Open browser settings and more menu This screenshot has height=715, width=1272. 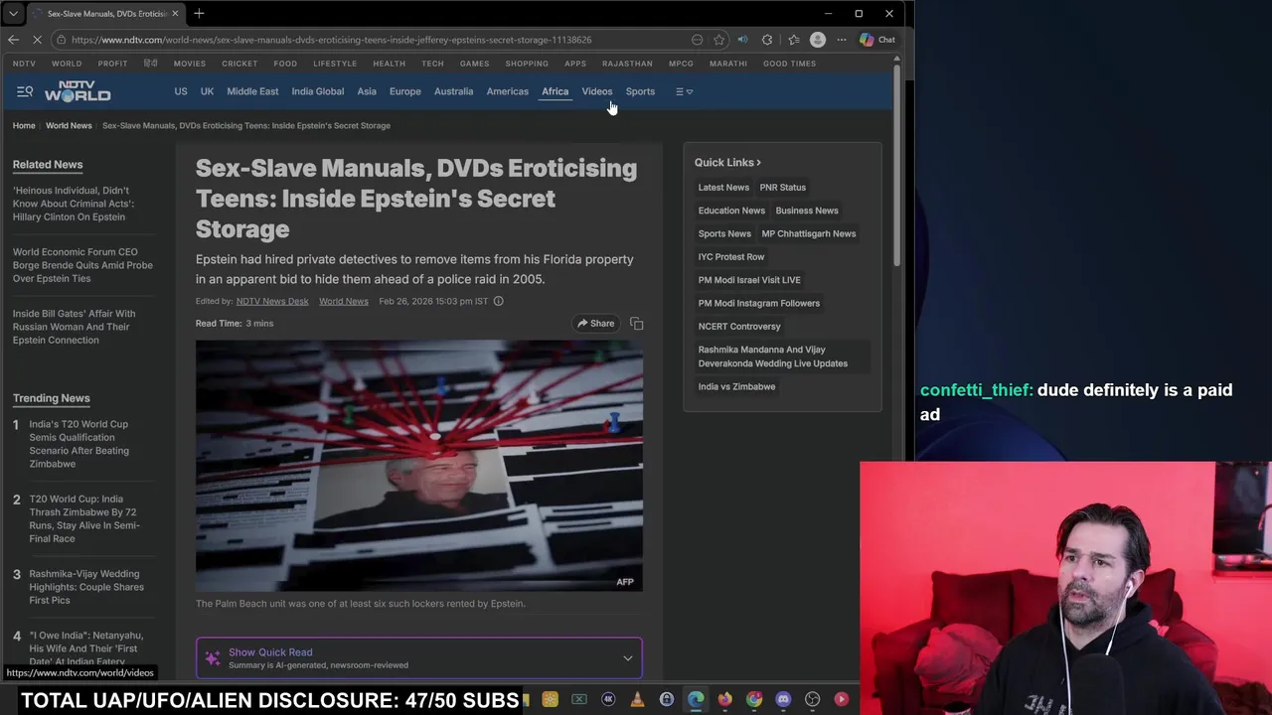tap(842, 40)
